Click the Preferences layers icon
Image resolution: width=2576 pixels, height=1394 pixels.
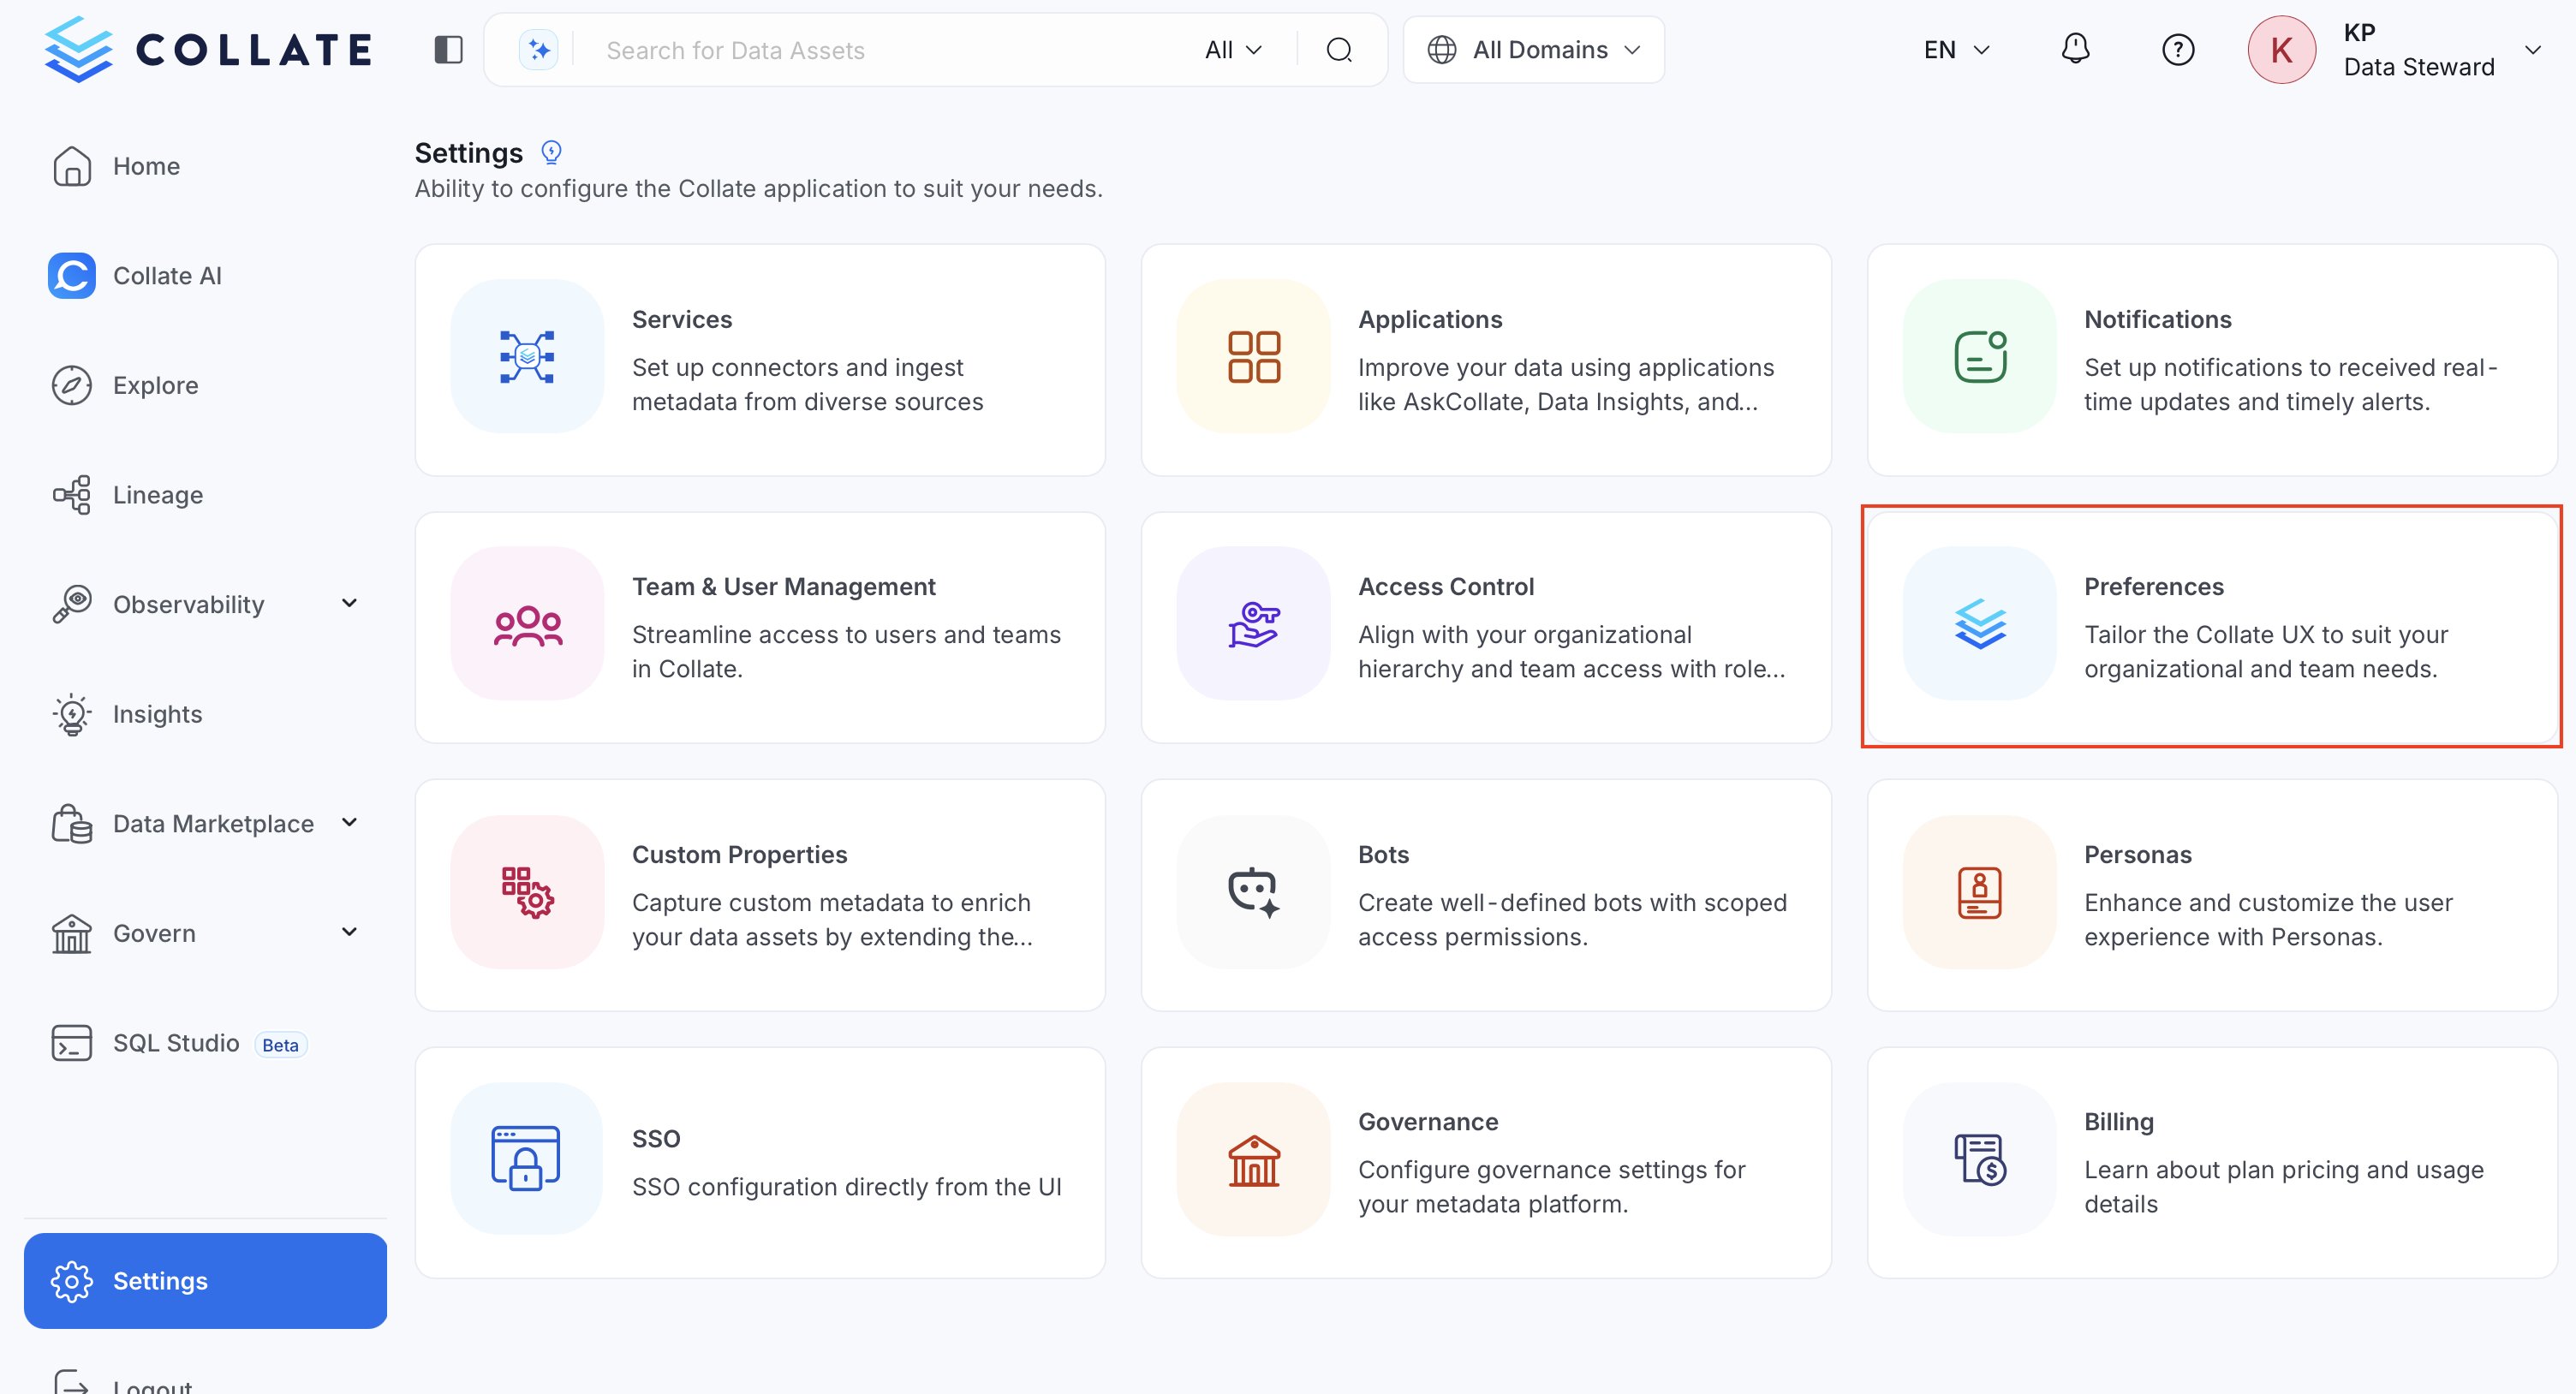pyautogui.click(x=1980, y=624)
